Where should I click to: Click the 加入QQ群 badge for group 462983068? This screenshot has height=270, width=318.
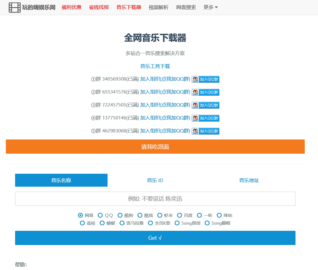coord(206,131)
